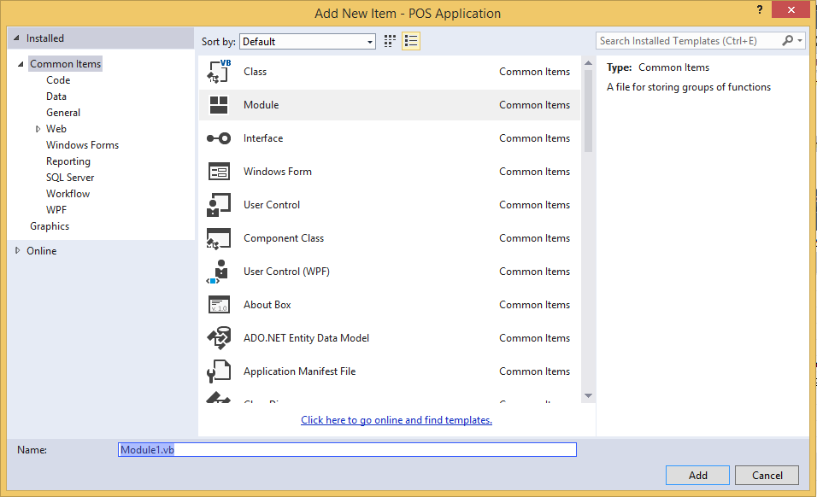Expand the Online node

point(17,250)
